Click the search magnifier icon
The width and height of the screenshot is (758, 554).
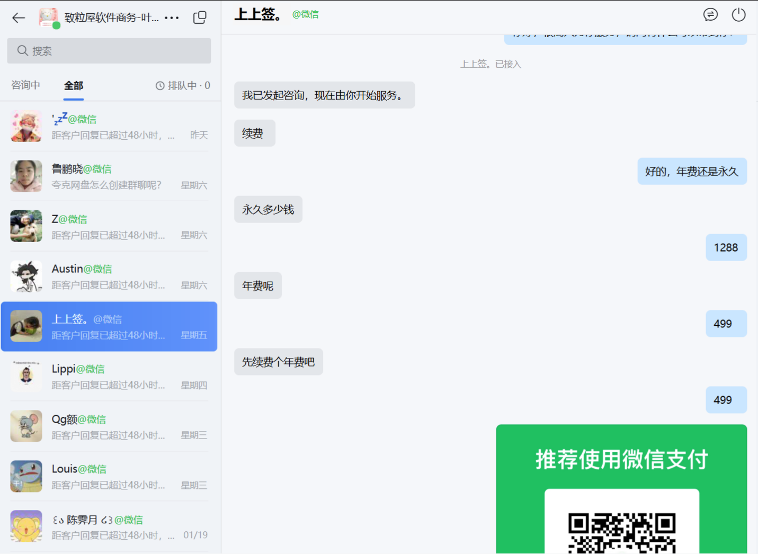[22, 50]
